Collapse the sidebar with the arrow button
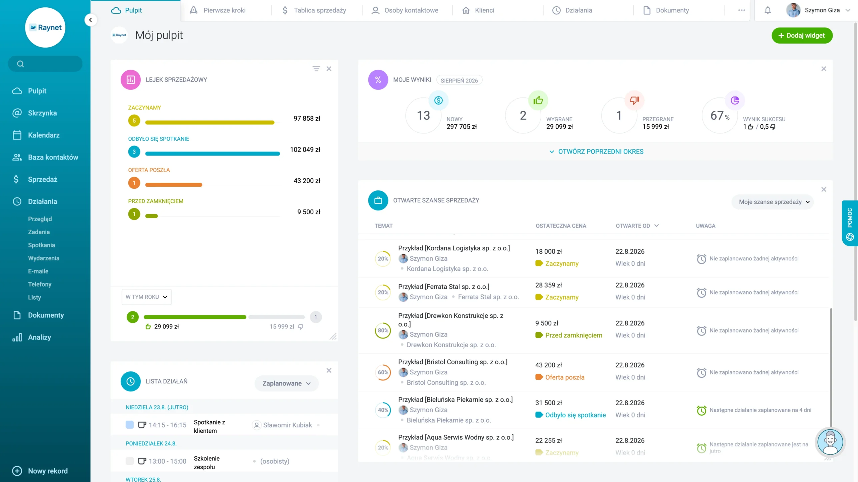This screenshot has width=858, height=482. click(x=90, y=20)
